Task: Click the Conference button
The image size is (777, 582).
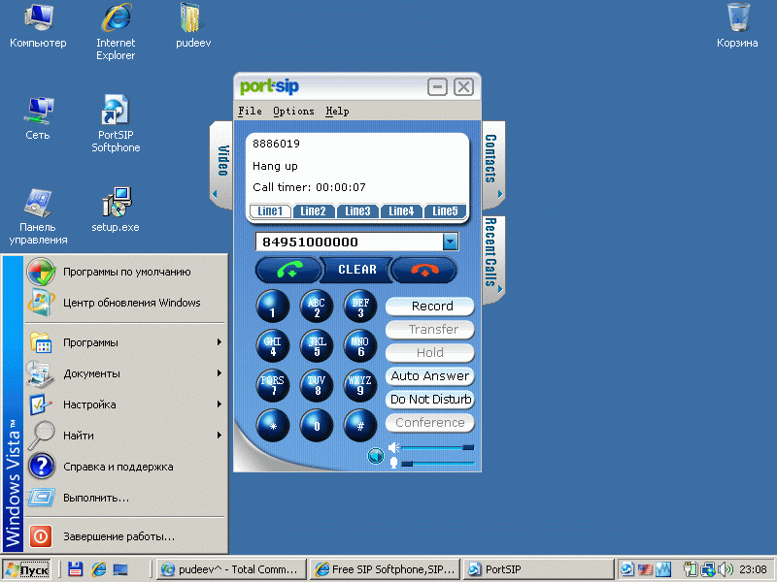Action: point(430,423)
